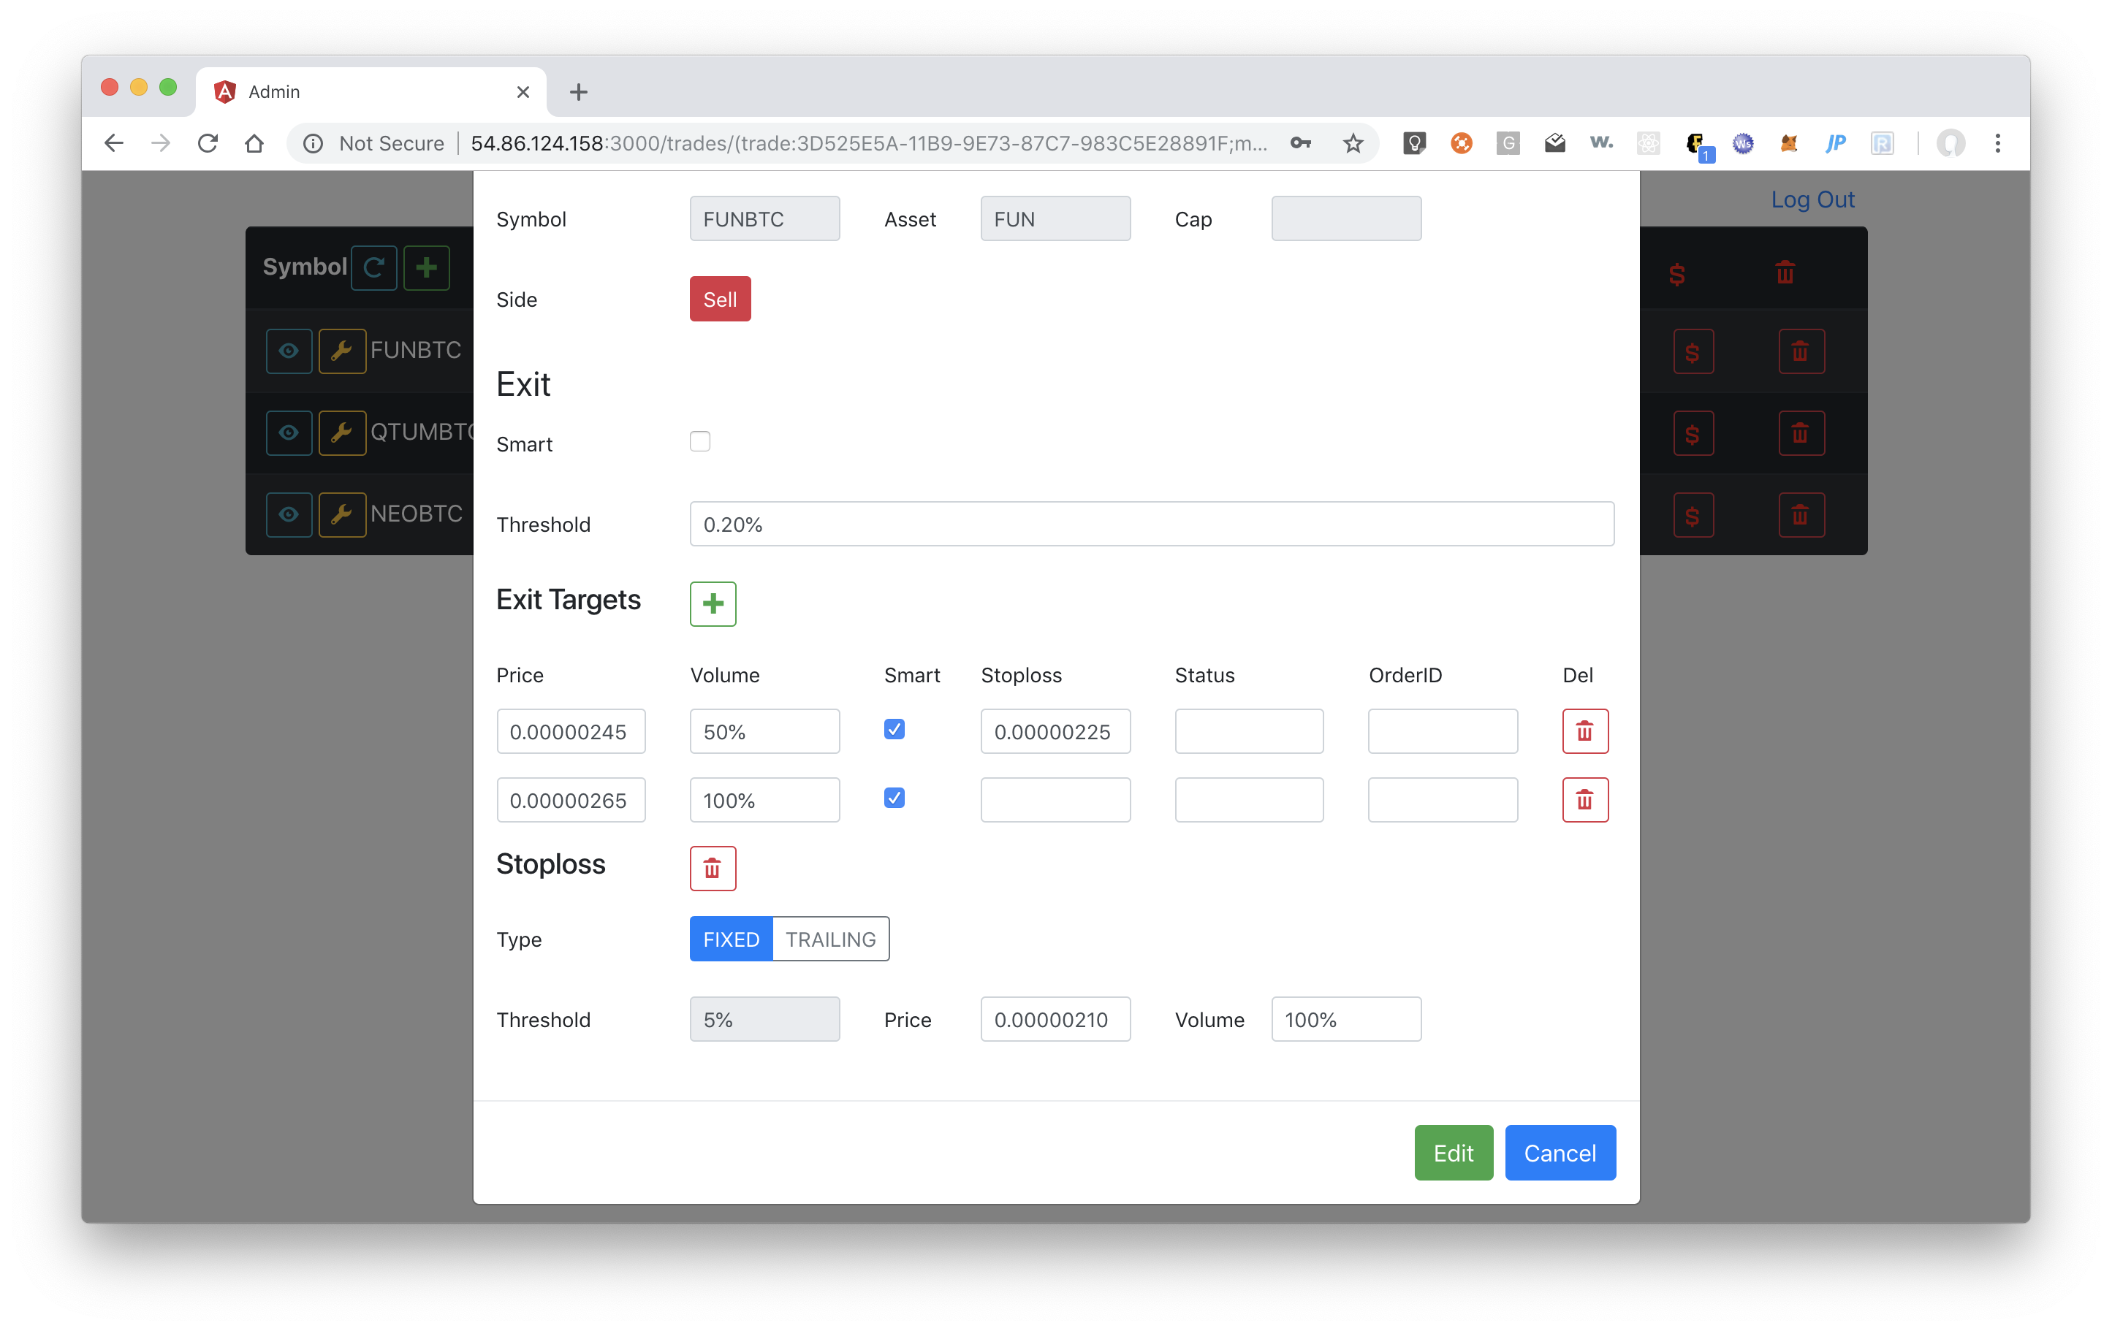Image resolution: width=2112 pixels, height=1331 pixels.
Task: Enable the Smart exit toggle
Action: pos(701,443)
